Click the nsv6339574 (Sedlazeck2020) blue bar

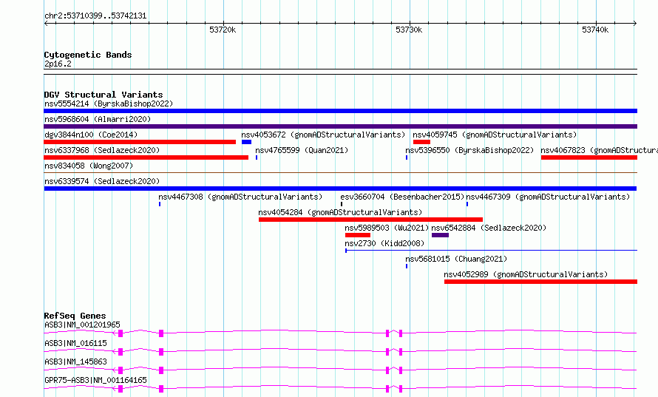click(x=340, y=189)
